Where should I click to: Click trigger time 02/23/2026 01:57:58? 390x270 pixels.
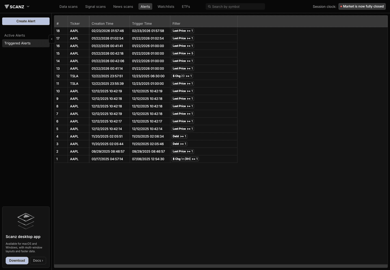148,31
